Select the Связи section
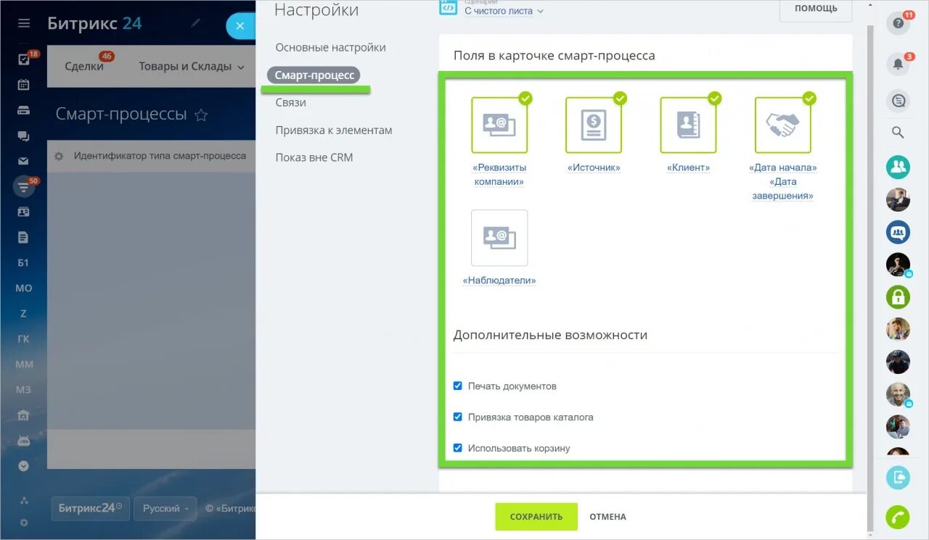Image resolution: width=929 pixels, height=540 pixels. click(290, 103)
